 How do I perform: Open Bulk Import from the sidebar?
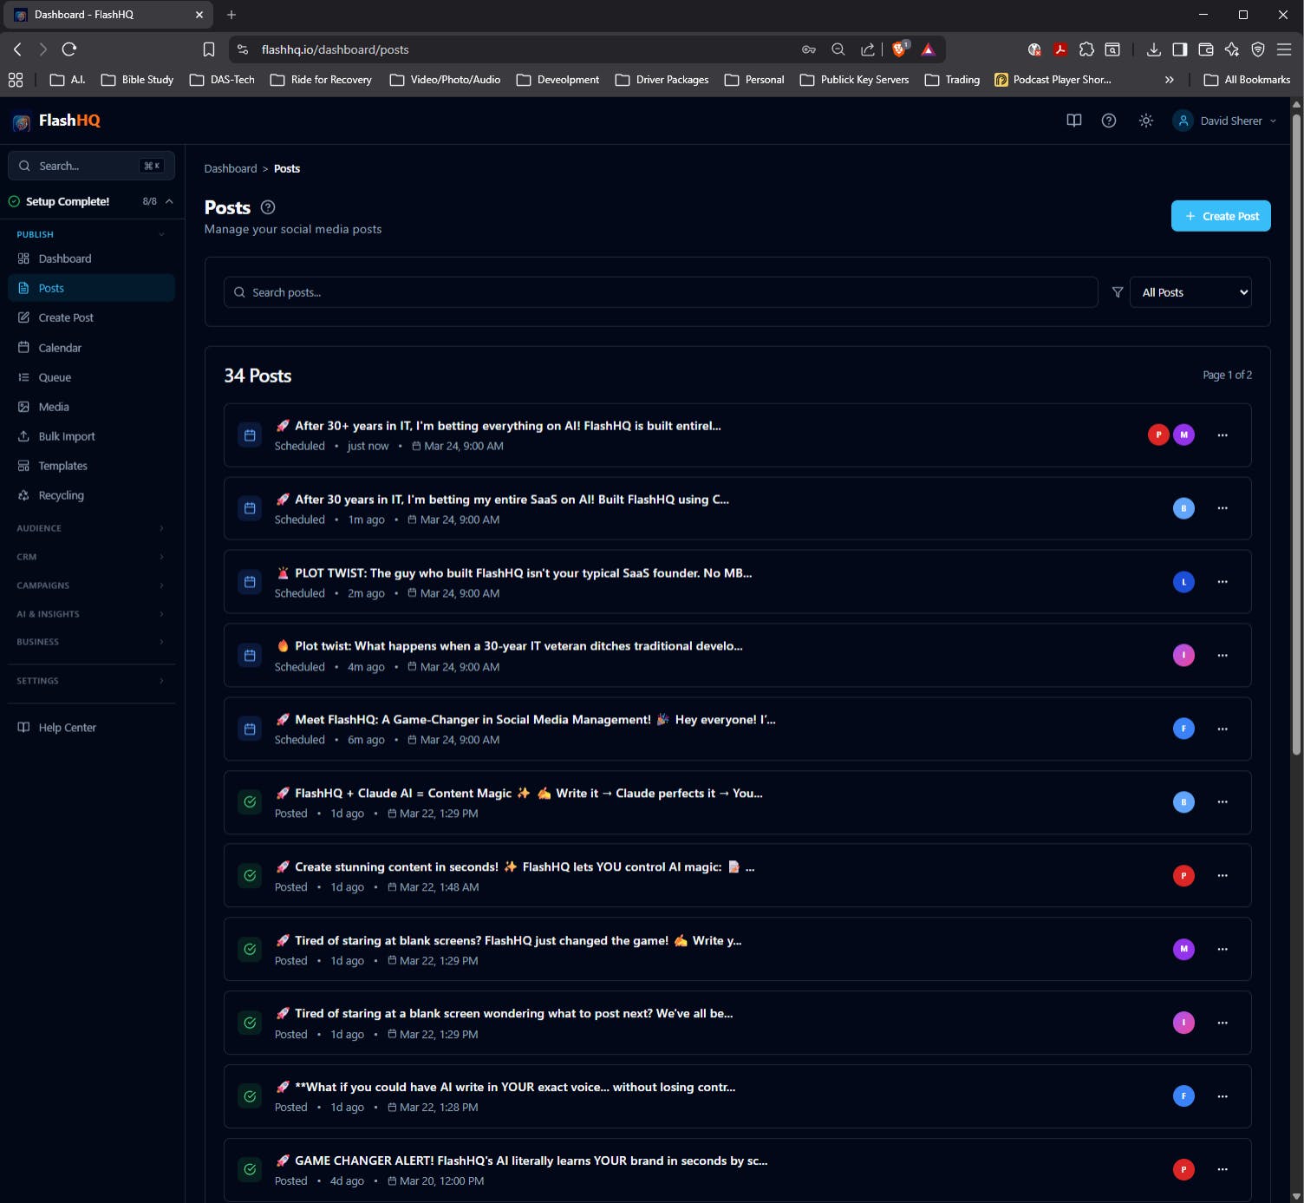pos(66,436)
